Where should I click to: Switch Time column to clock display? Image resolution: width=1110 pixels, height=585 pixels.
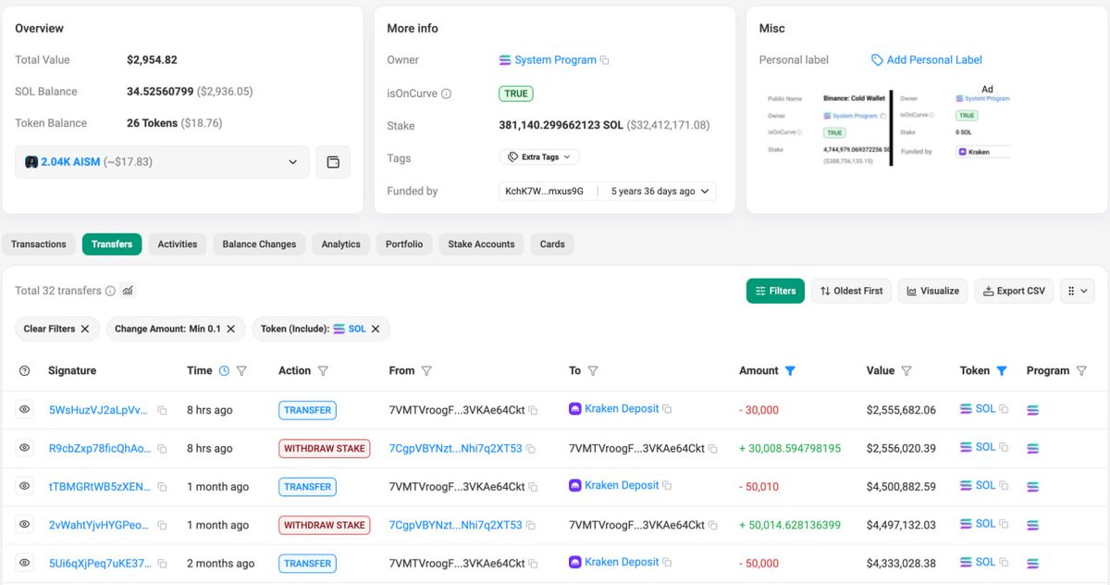click(224, 370)
